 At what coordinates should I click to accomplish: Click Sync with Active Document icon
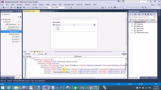tap(143, 14)
